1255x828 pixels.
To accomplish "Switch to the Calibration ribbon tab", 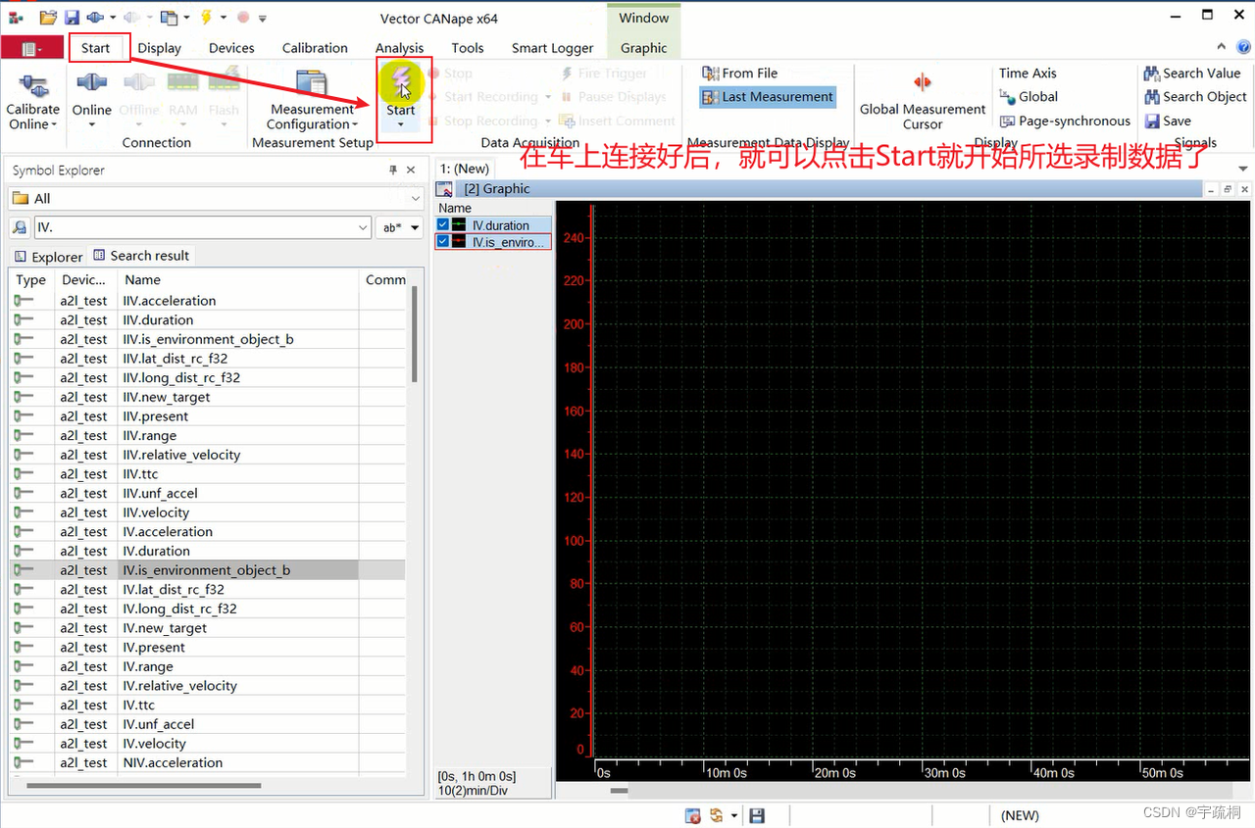I will [315, 47].
